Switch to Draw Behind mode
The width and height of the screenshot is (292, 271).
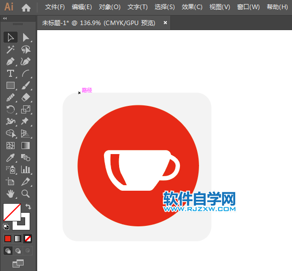pos(18,251)
